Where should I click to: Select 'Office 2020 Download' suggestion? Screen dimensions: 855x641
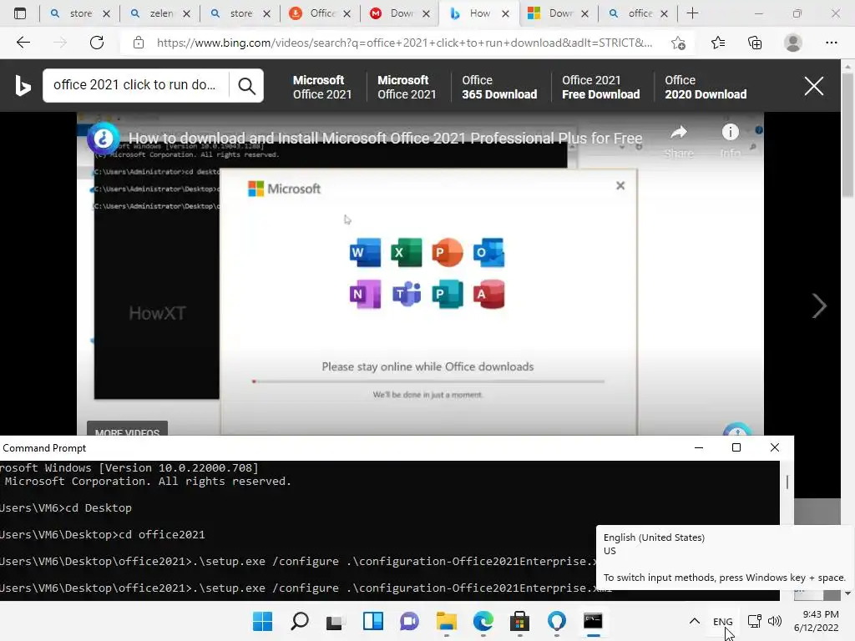[706, 87]
